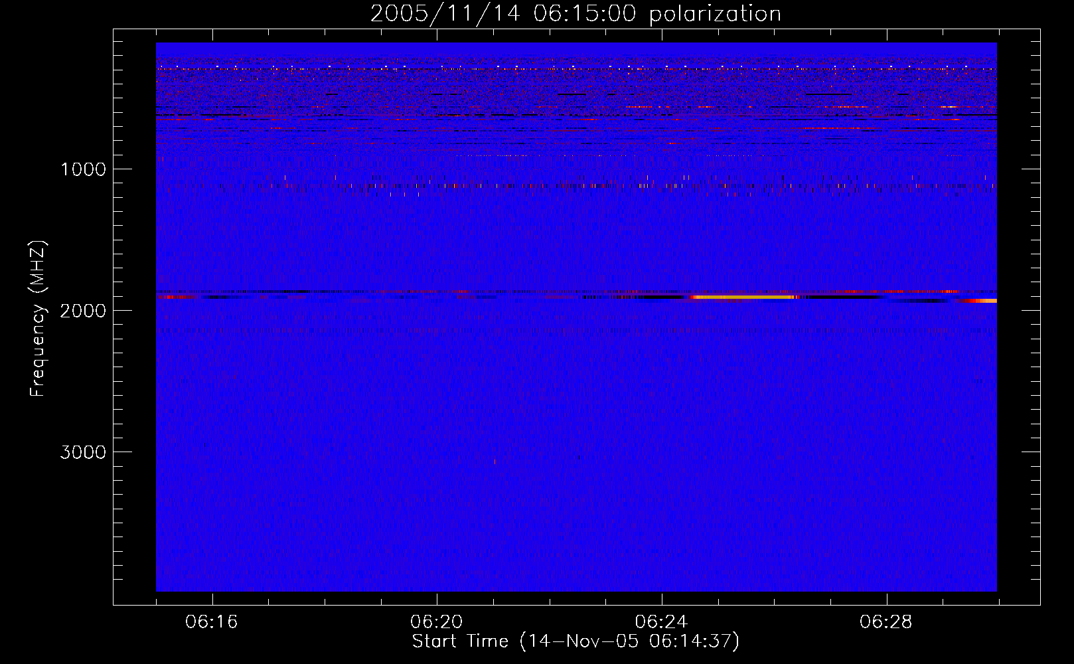Image resolution: width=1074 pixels, height=664 pixels.
Task: Click the 06:20 time axis label
Action: 437,622
